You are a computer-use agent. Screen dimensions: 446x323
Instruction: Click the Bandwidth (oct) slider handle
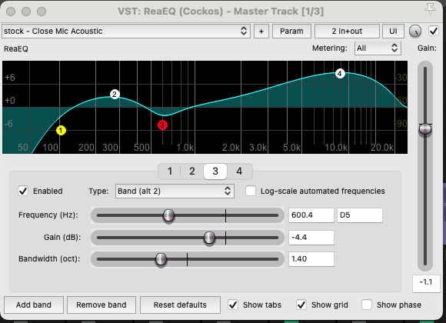[x=161, y=259]
